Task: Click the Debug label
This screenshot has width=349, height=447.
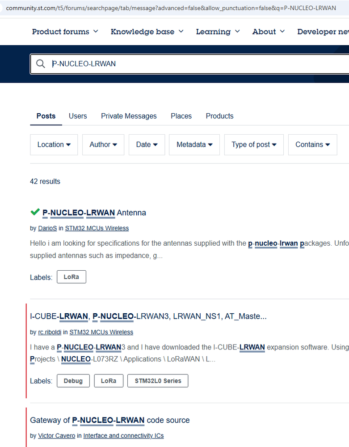Action: point(73,381)
